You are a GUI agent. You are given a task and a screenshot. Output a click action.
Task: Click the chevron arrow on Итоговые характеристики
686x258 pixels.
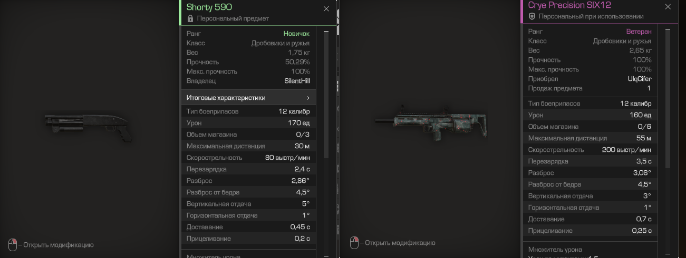click(308, 98)
